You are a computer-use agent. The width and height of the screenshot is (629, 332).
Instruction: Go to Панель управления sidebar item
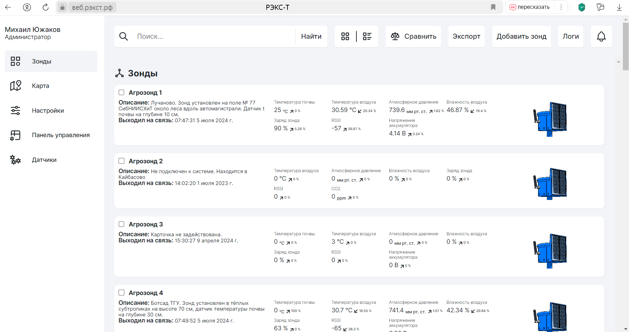(x=51, y=135)
